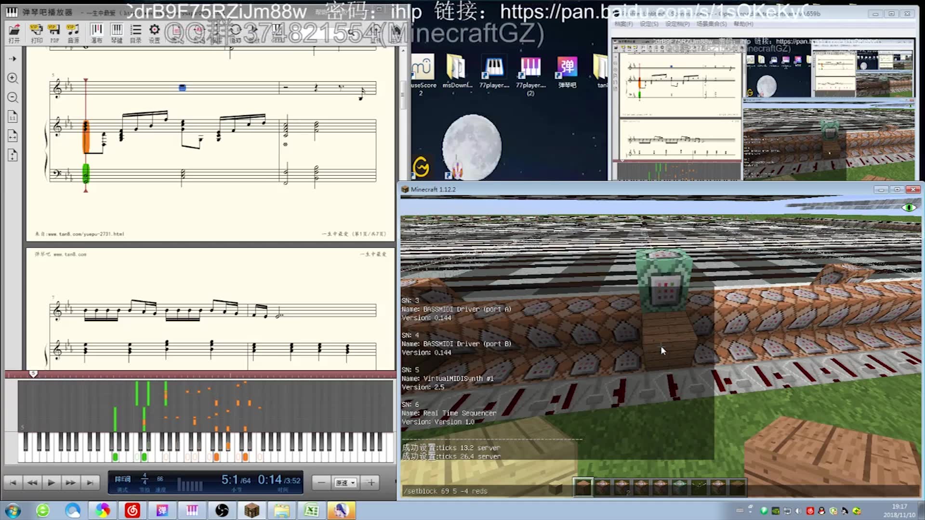Open the green browser taskbar icon
Viewport: 925px width, 520px height.
click(43, 510)
